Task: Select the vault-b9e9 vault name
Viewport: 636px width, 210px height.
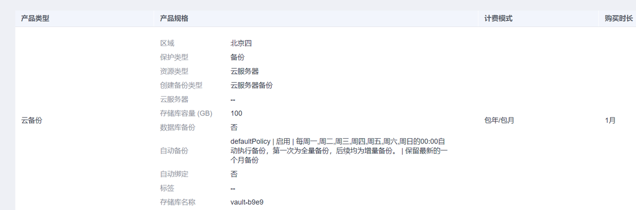Action: coord(246,203)
